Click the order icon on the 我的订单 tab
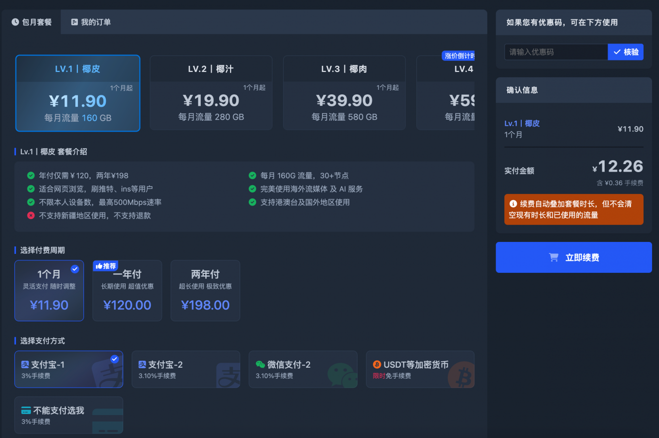The height and width of the screenshot is (438, 659). pyautogui.click(x=74, y=22)
